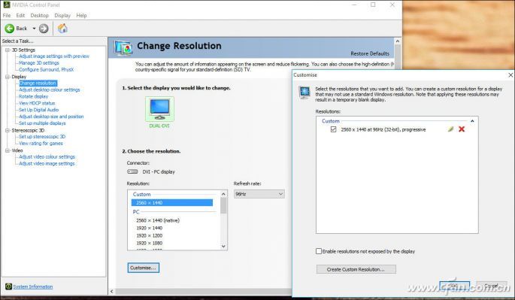The width and height of the screenshot is (515, 300).
Task: Open the Edit menu
Action: pyautogui.click(x=20, y=16)
